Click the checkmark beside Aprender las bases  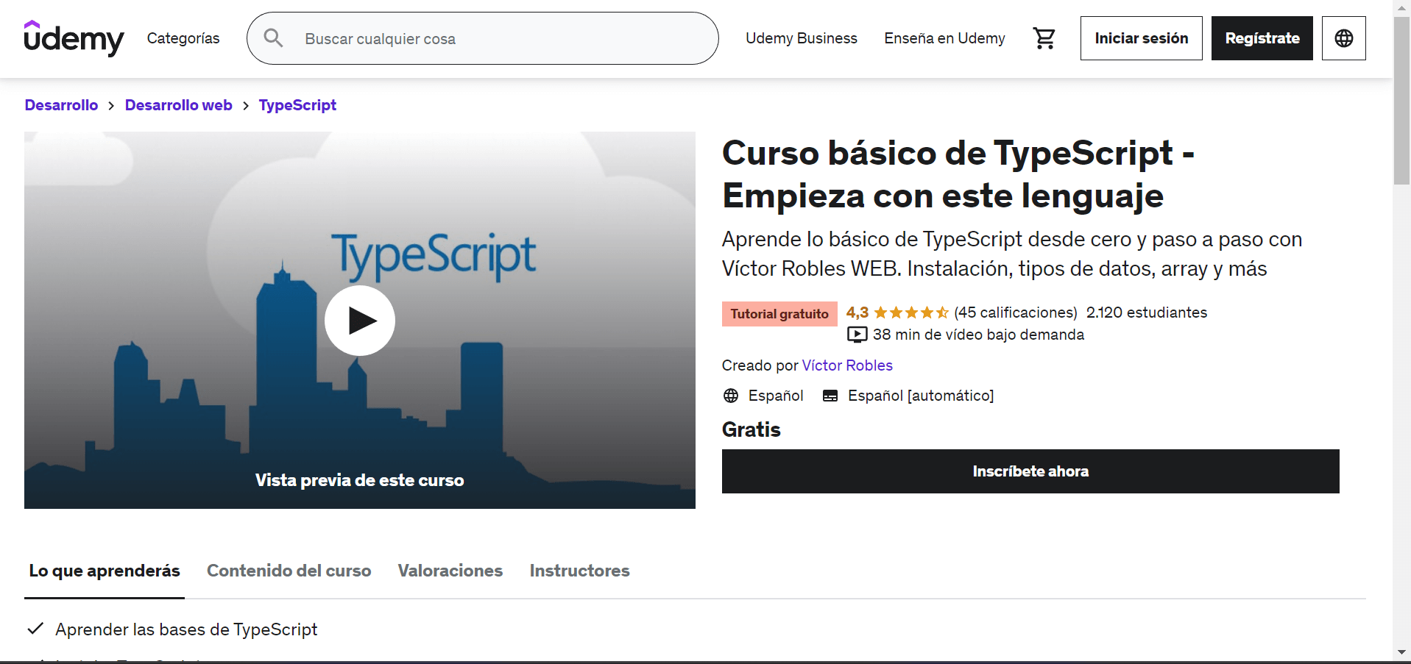tap(35, 629)
